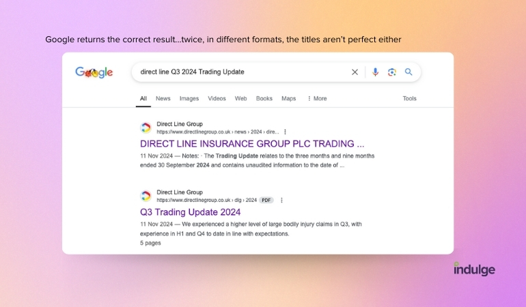Image resolution: width=526 pixels, height=307 pixels.
Task: Click the Google logo
Action: 94,72
